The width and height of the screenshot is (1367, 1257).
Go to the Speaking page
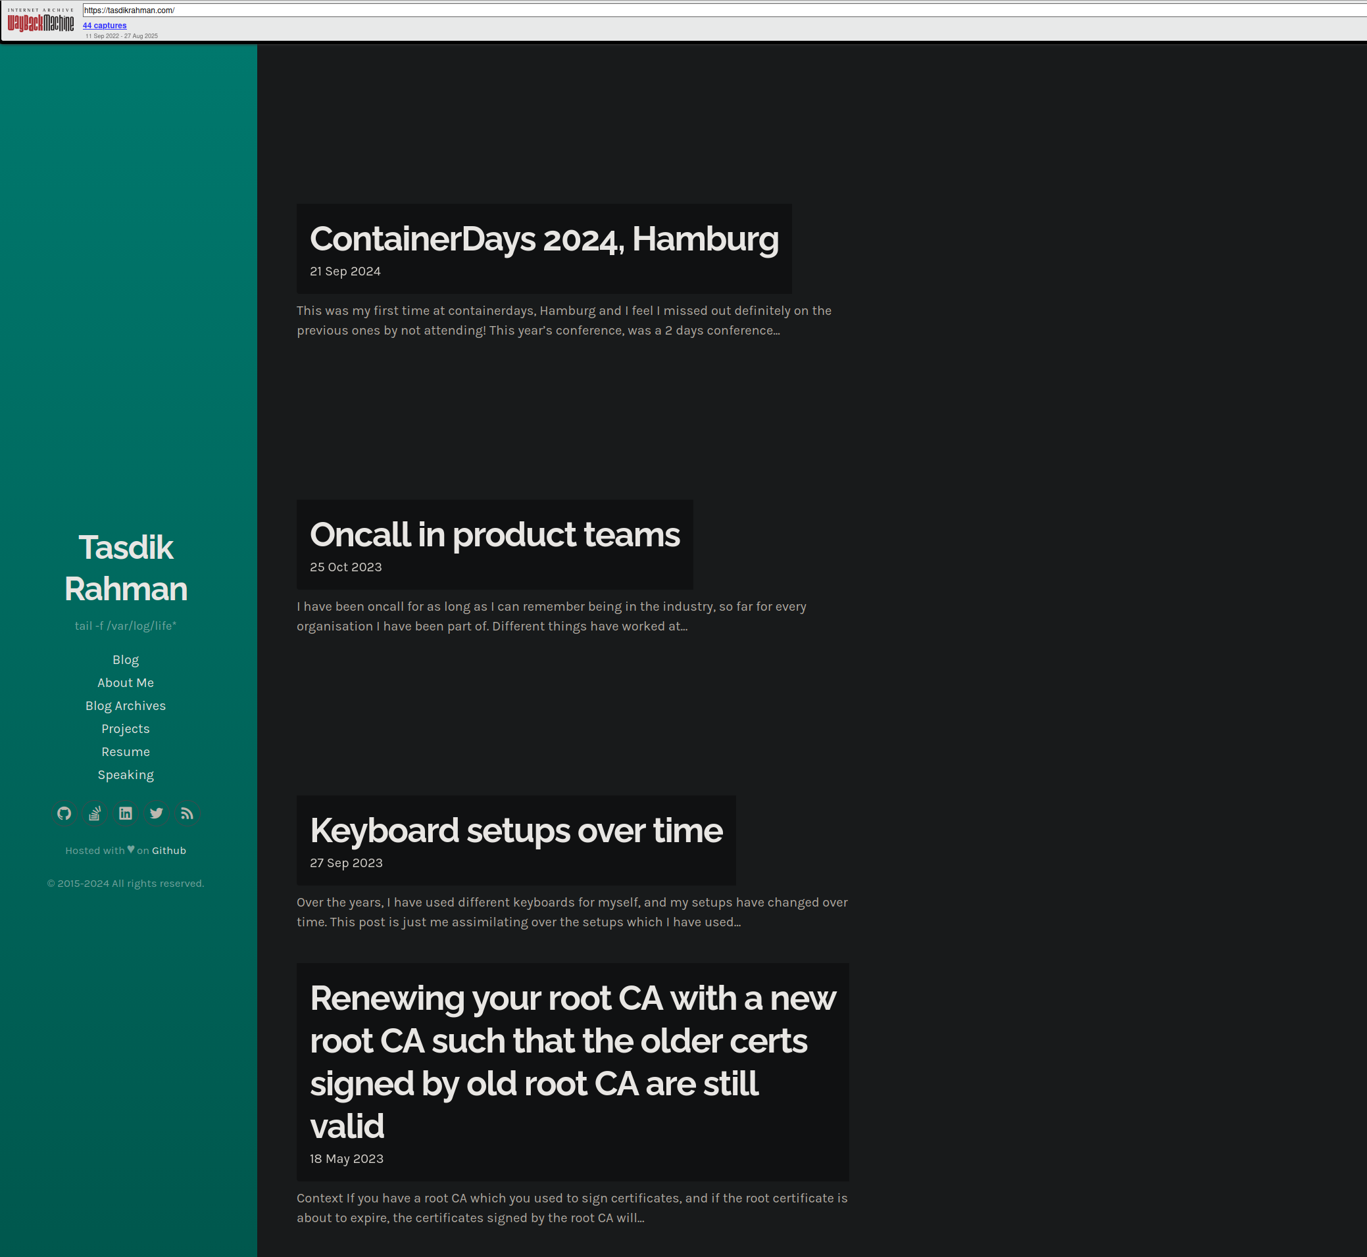[125, 775]
